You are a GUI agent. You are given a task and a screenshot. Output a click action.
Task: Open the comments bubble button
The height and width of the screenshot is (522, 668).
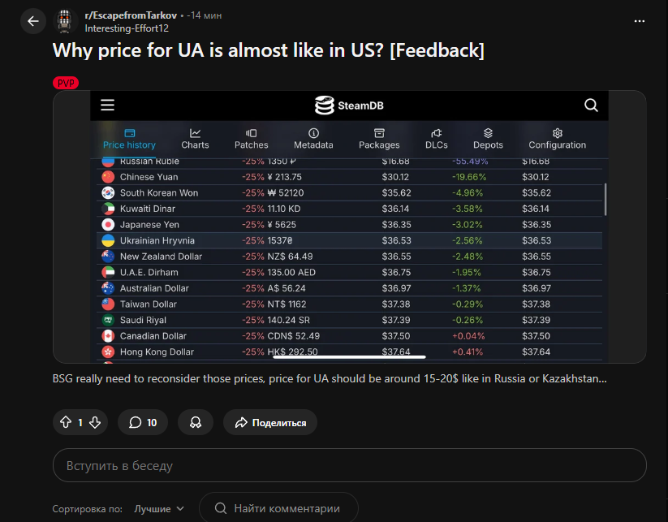(143, 422)
